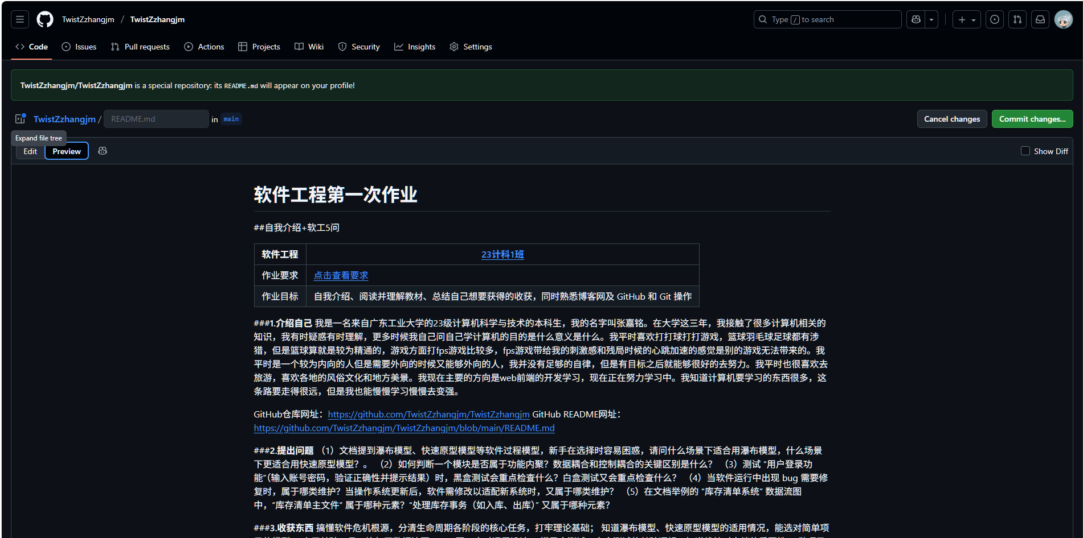This screenshot has height=538, width=1083.
Task: Click the GitHub logo in the top bar
Action: point(44,19)
